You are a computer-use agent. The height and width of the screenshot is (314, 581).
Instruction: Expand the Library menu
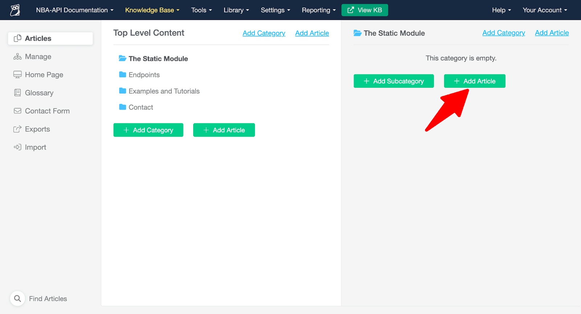[236, 10]
